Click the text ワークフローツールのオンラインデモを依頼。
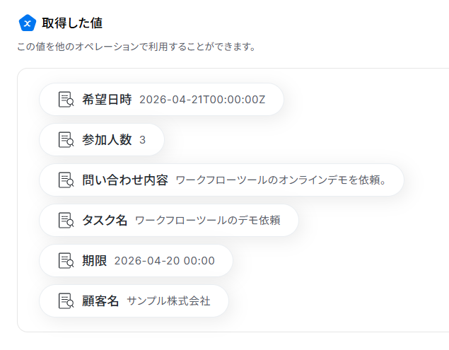449x350 pixels. coord(281,180)
